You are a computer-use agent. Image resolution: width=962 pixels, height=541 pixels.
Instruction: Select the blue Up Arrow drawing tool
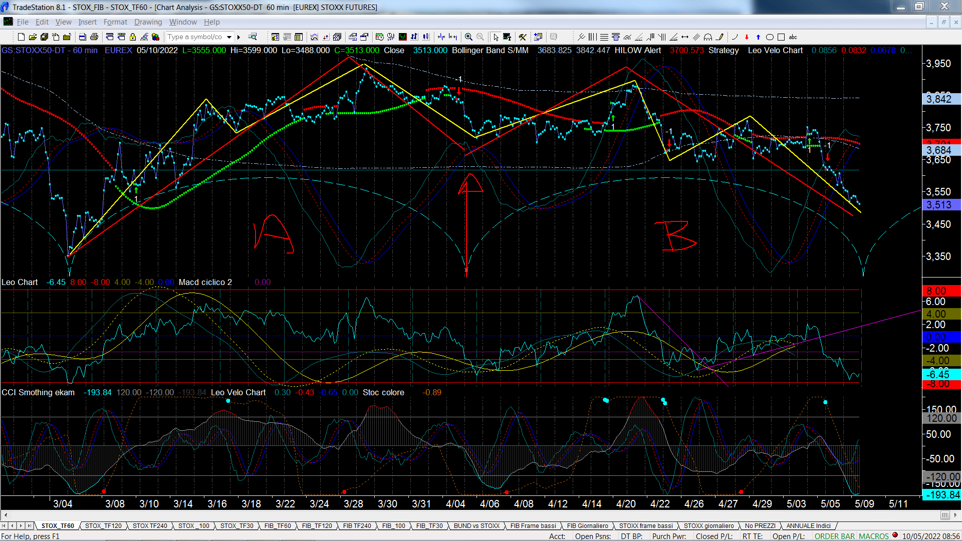758,37
